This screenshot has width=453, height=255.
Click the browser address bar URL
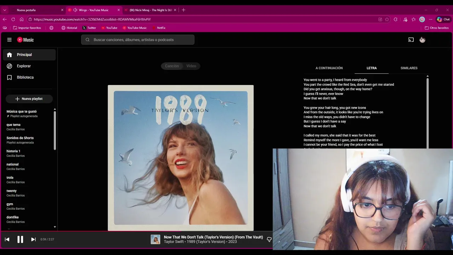click(x=92, y=19)
